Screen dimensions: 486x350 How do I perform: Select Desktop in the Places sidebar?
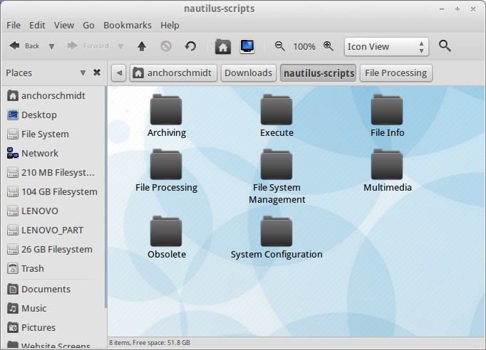[x=53, y=115]
